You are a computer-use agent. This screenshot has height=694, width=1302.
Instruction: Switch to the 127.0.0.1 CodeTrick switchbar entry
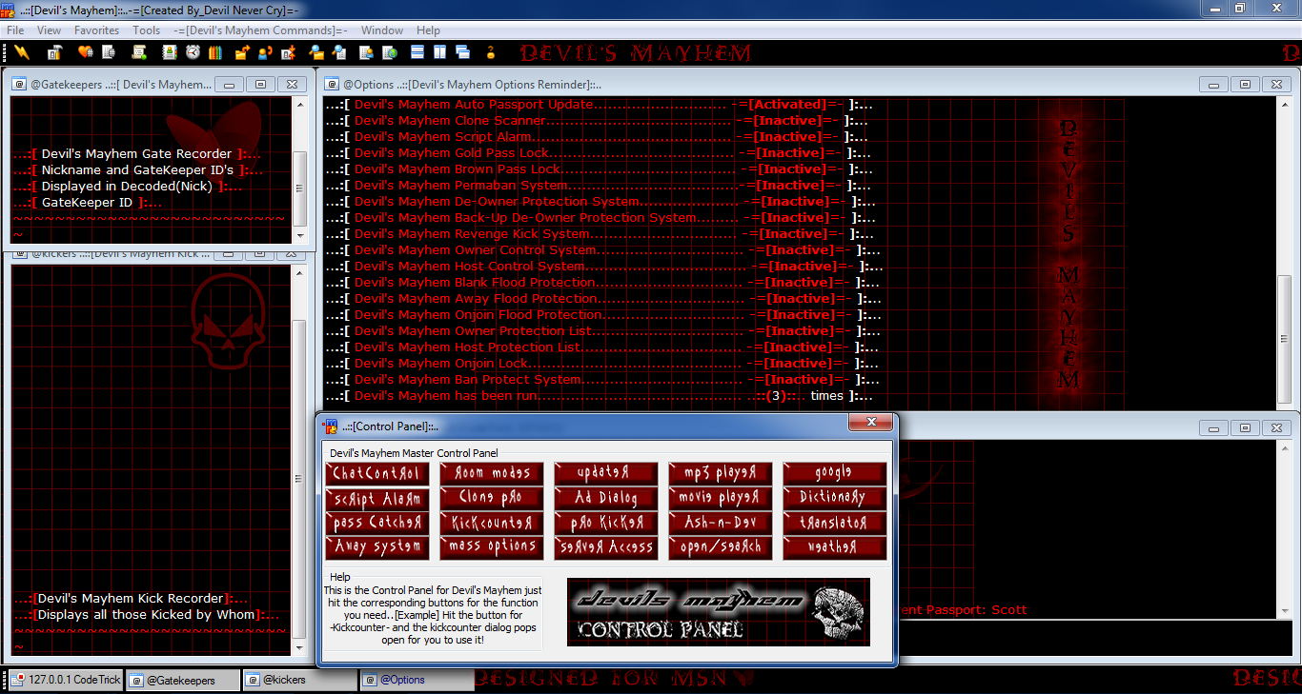coord(66,680)
